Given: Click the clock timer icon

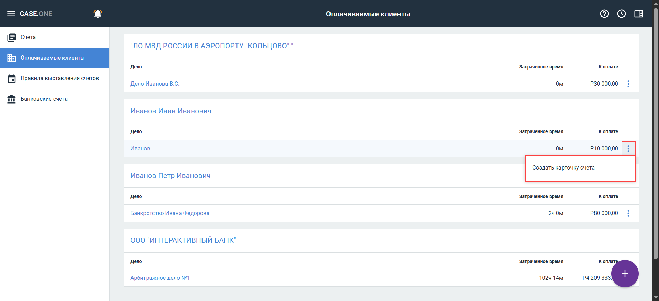Looking at the screenshot, I should pyautogui.click(x=621, y=14).
